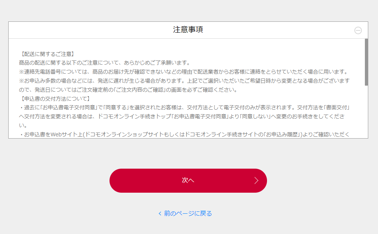378x234 pixels.
Task: Click the line starting ので、発送日については
Action: pos(129,90)
